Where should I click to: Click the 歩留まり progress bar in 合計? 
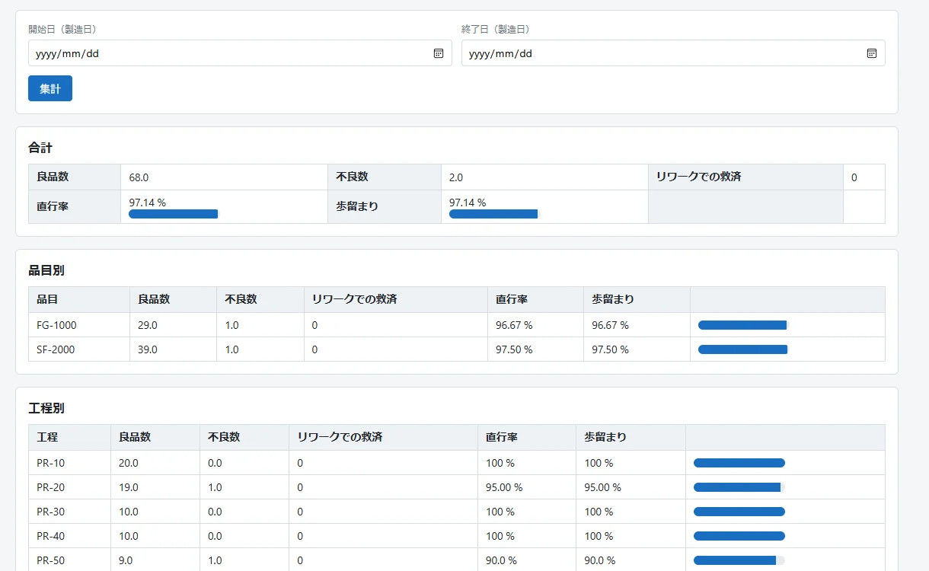494,214
